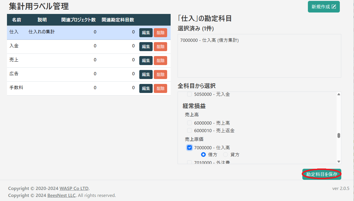Choose the 貸方 radio option
Image resolution: width=354 pixels, height=201 pixels.
225,155
